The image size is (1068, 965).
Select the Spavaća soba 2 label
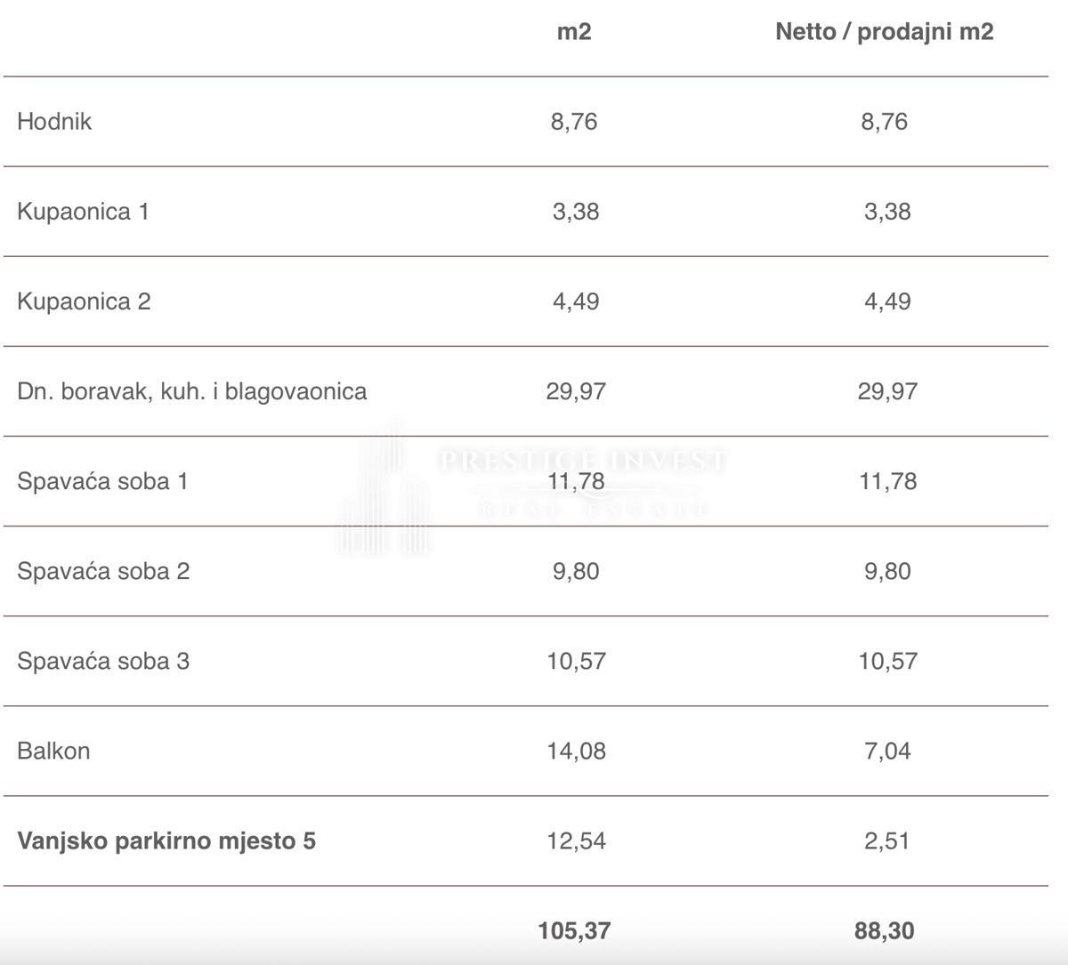click(103, 571)
